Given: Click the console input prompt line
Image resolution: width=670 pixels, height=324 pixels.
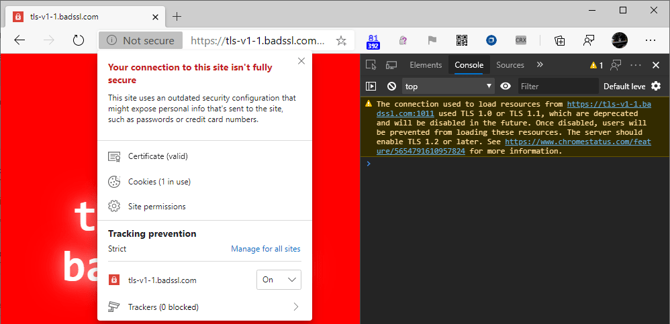Looking at the screenshot, I should pyautogui.click(x=515, y=164).
